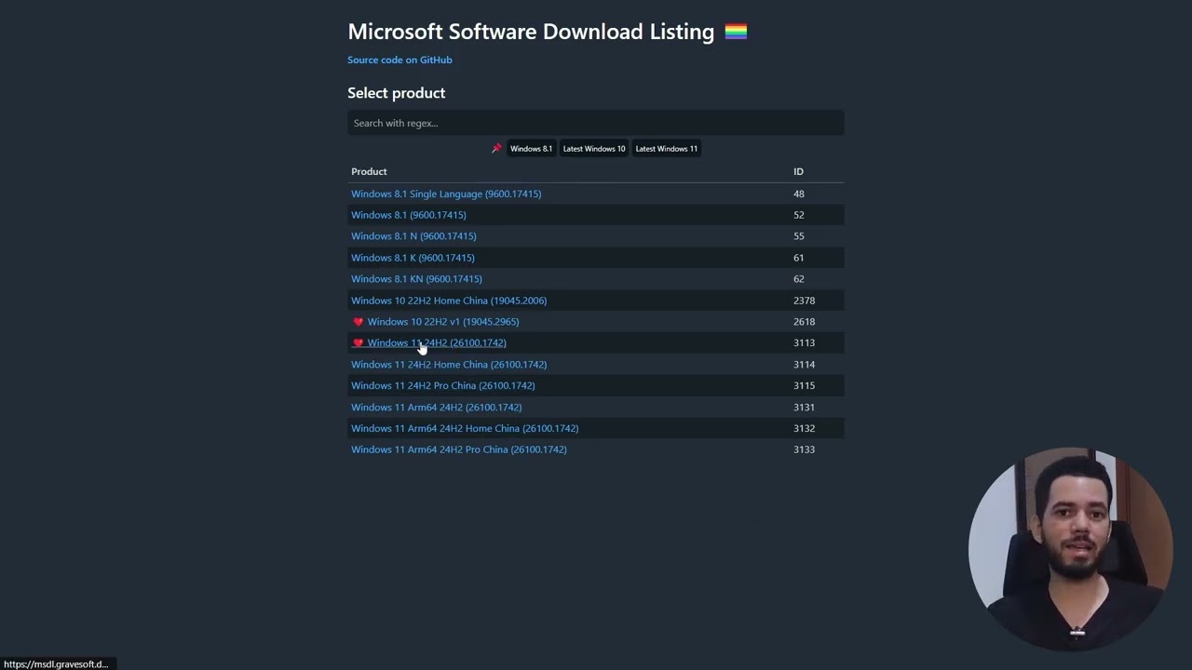Open Windows 11 Arm64 24H2 (26100.1742)
This screenshot has width=1192, height=670.
click(x=436, y=407)
